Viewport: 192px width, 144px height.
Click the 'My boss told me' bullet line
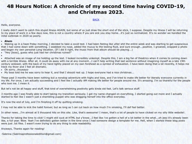[69, 73]
